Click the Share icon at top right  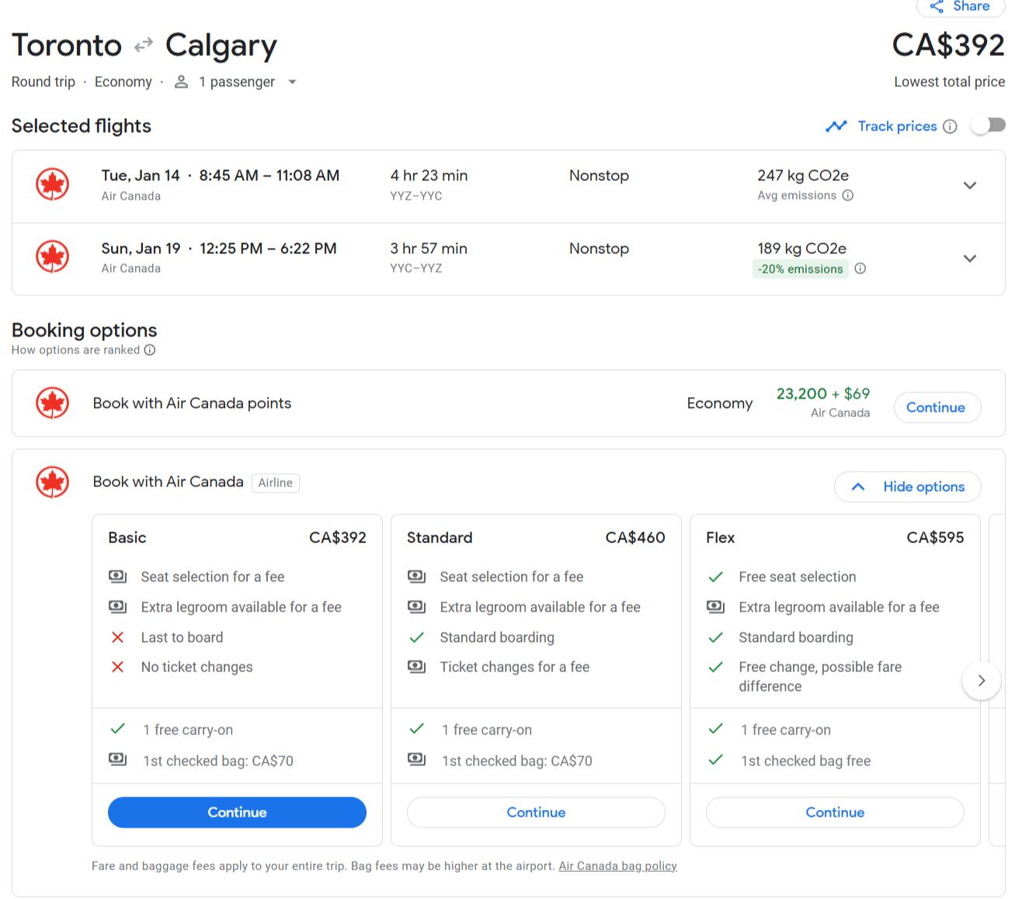[x=937, y=7]
